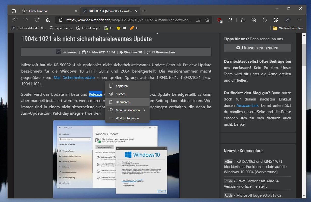Open the shield icon in the toolbar
Screen dimensions: 311x202
(x=276, y=20)
